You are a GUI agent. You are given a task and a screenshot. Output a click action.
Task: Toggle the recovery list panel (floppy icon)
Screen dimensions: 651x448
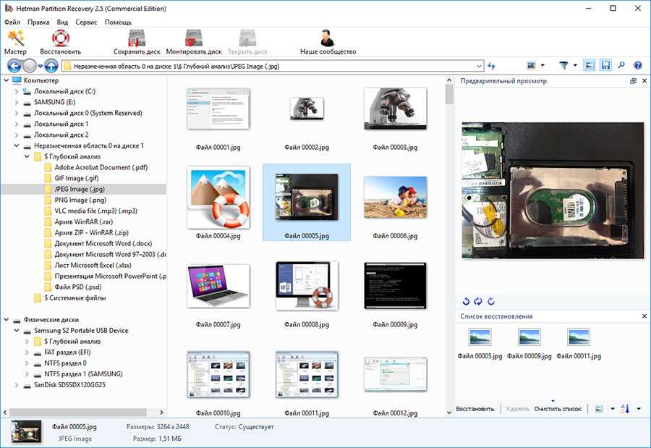click(x=605, y=65)
